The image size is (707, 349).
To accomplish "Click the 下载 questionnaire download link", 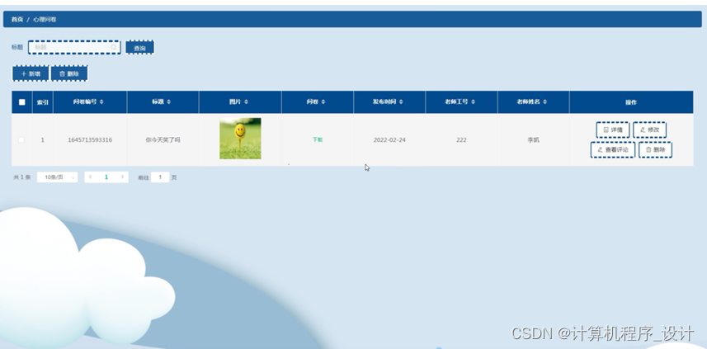I will tap(318, 139).
